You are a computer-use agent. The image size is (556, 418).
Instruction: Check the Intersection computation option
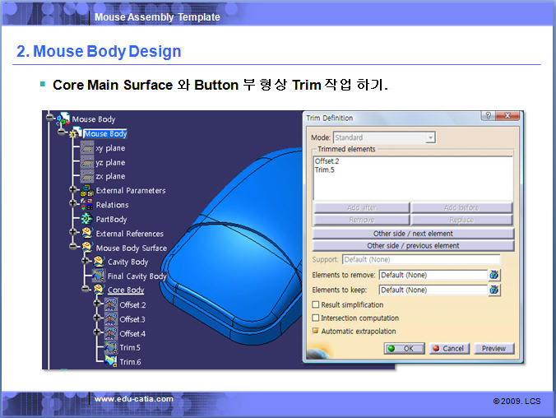coord(315,318)
